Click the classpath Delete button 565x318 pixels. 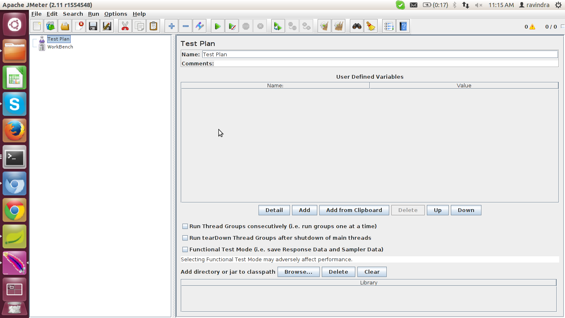[x=338, y=272]
